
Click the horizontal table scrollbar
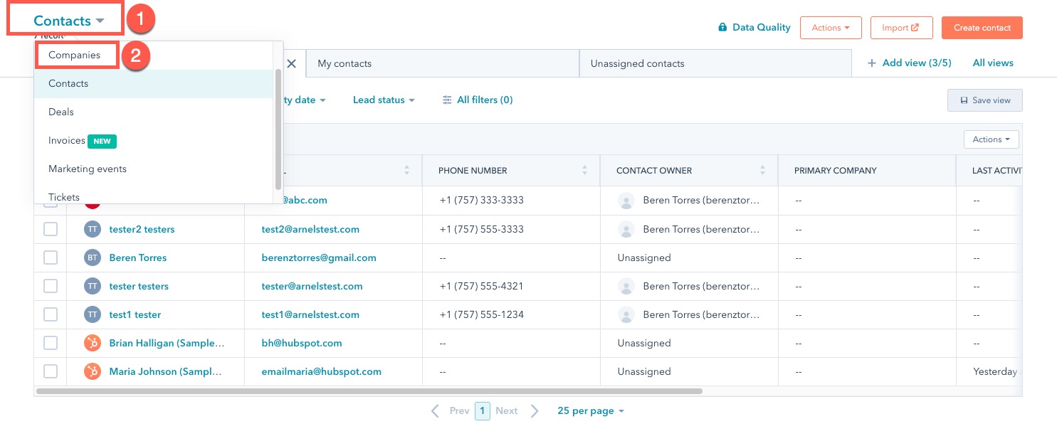click(369, 391)
